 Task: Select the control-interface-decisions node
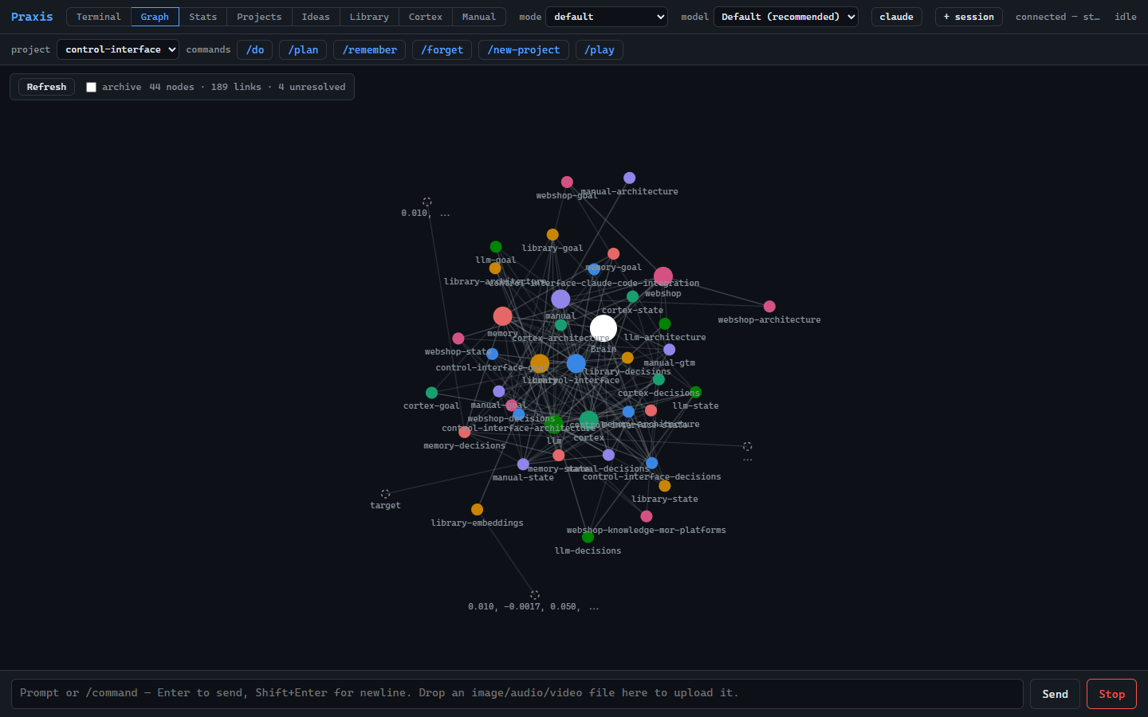point(651,463)
